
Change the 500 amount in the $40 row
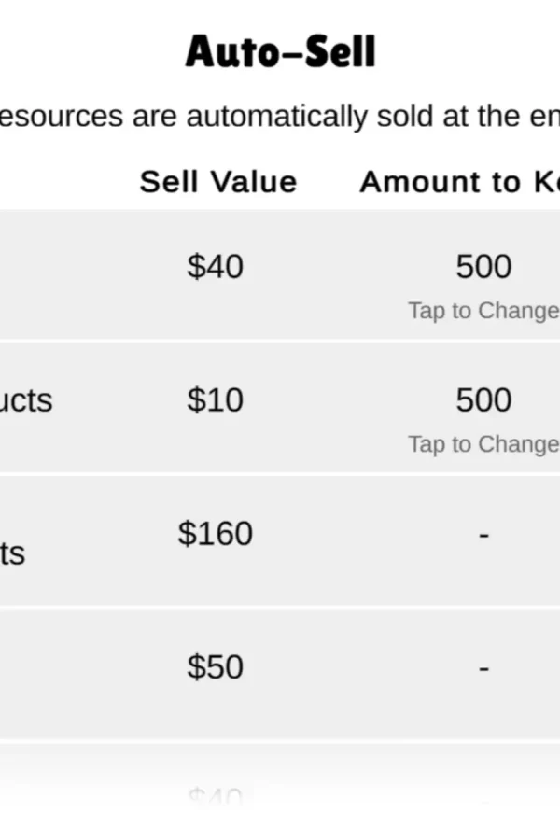pyautogui.click(x=483, y=280)
